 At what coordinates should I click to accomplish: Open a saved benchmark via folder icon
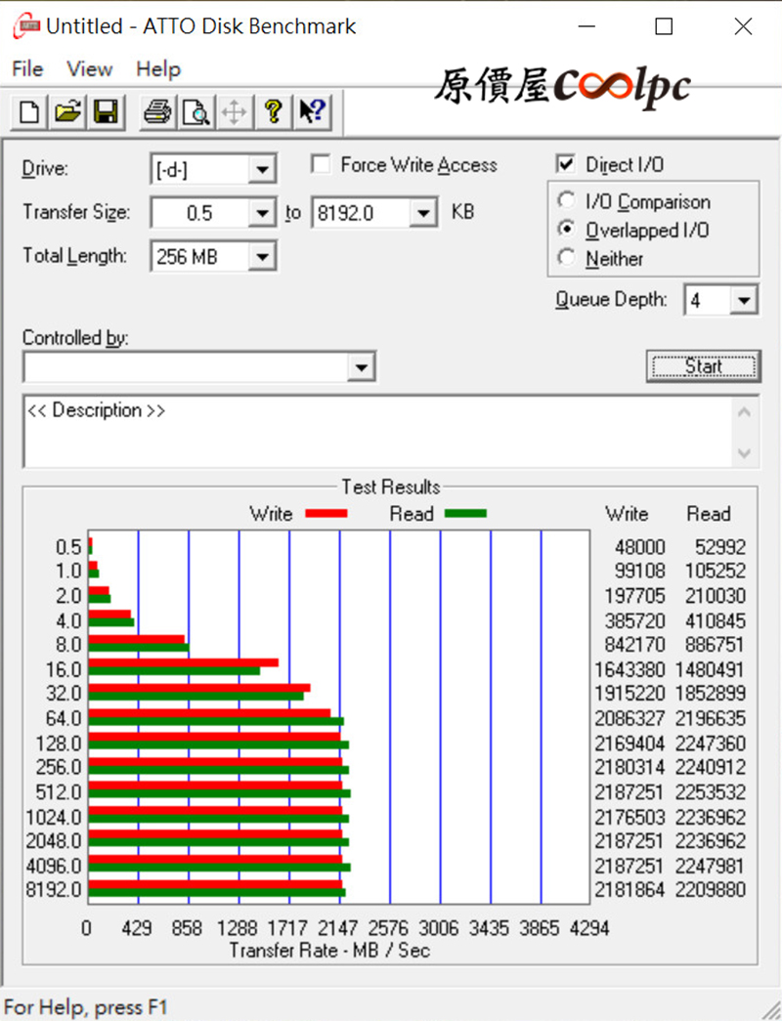(x=66, y=112)
